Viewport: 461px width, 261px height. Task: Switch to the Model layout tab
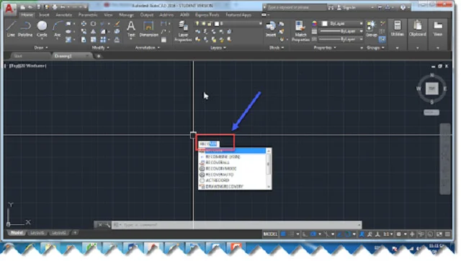pos(17,233)
